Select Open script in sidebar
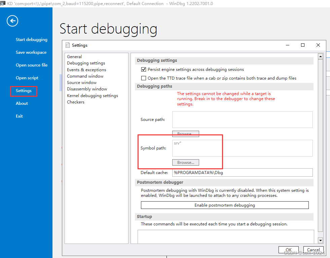This screenshot has height=258, width=330. pos(27,78)
